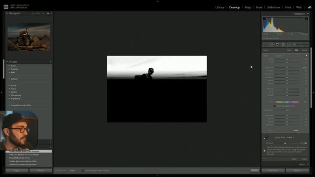
Task: Select the Graduated Filter tool
Action: pyautogui.click(x=283, y=44)
